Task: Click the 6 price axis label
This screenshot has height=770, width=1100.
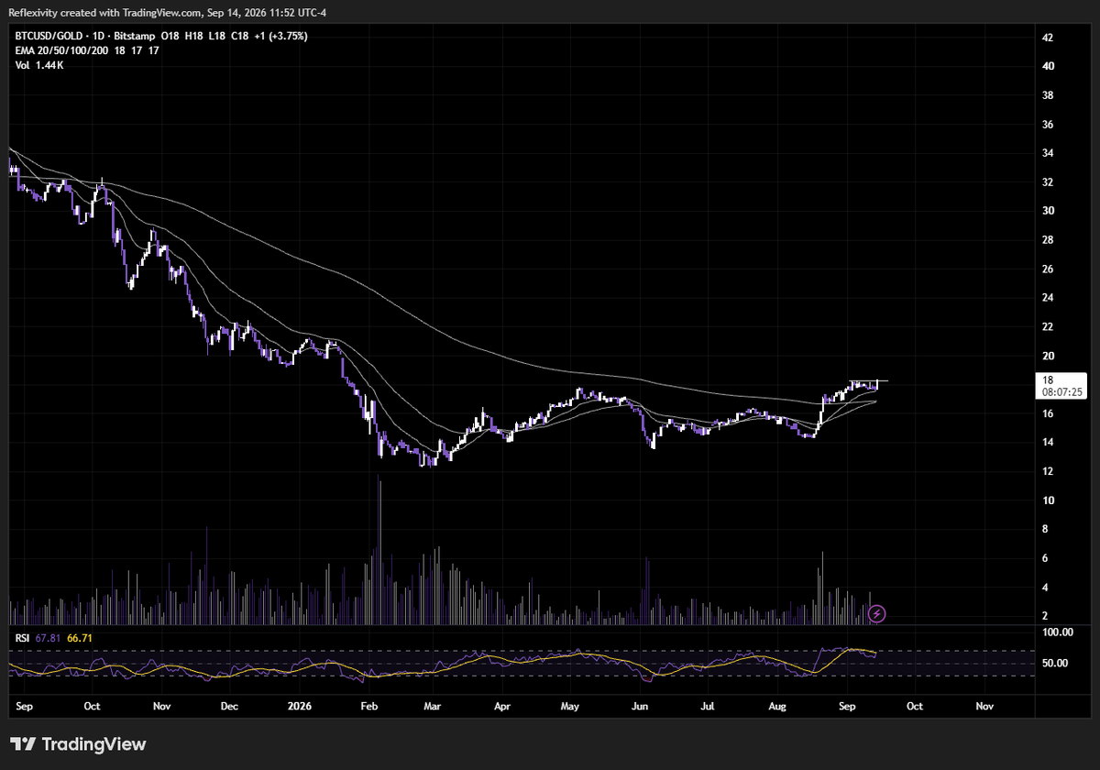Action: click(1045, 558)
